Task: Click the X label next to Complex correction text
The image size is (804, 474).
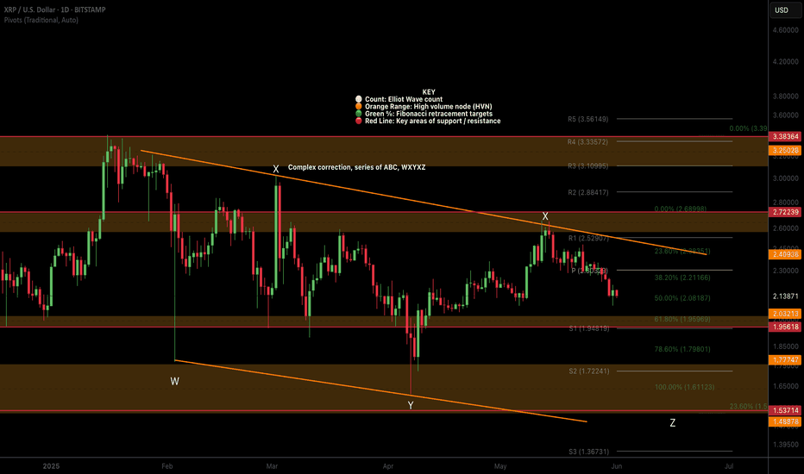Action: click(x=276, y=169)
